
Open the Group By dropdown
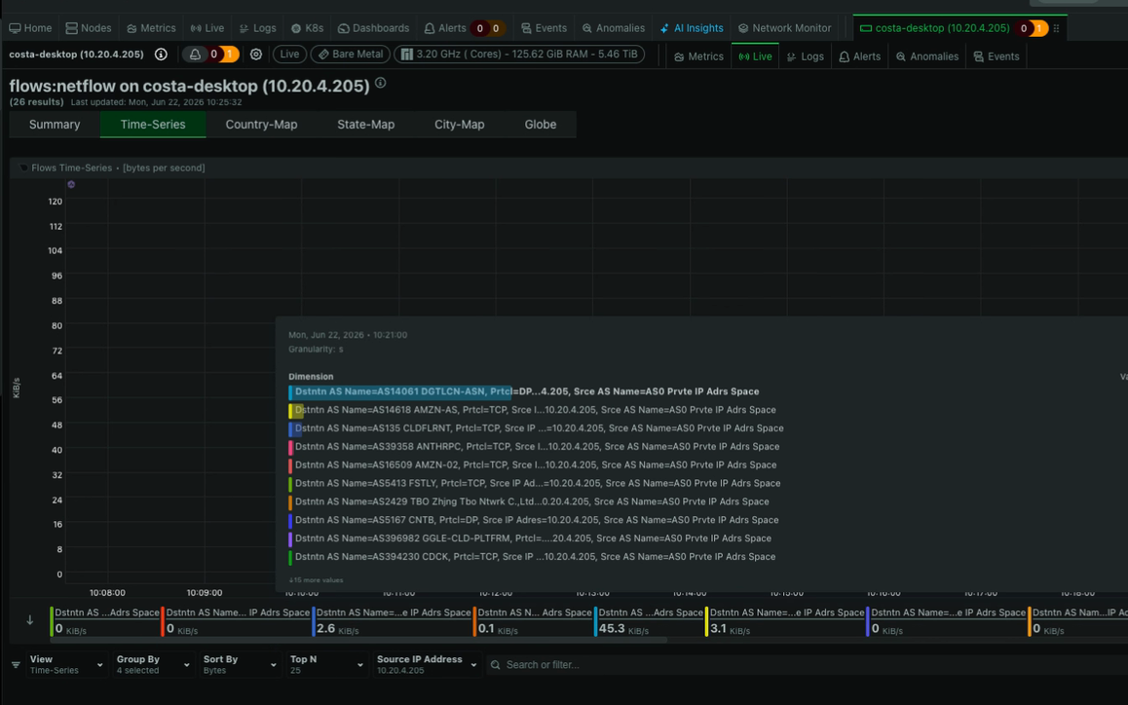coord(154,665)
